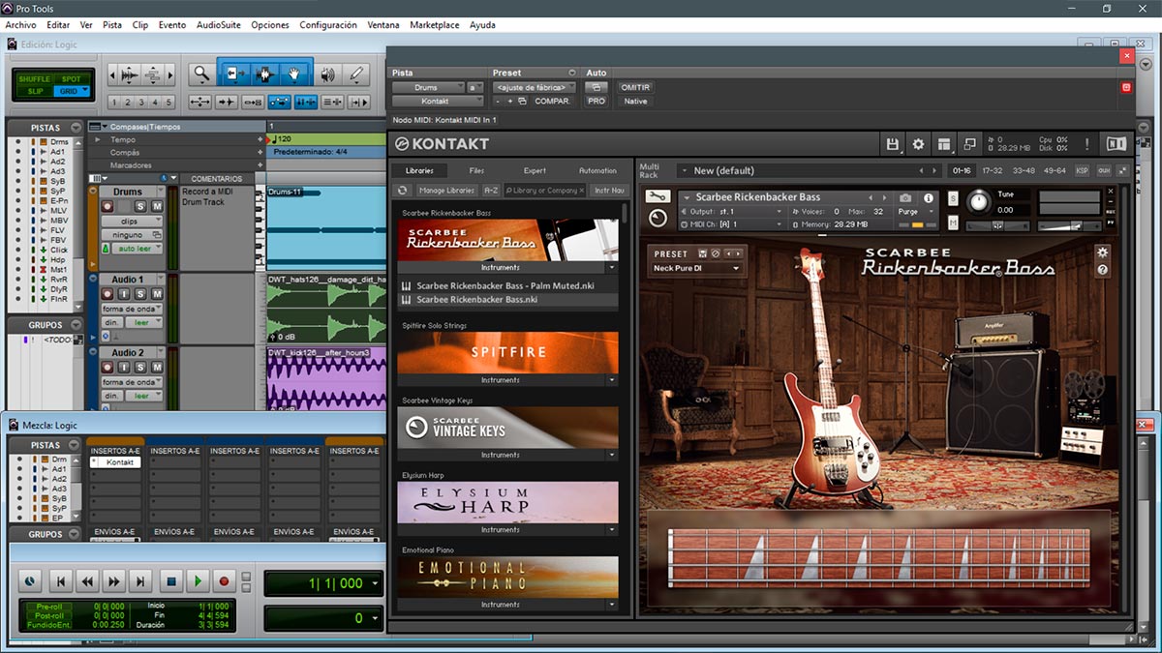Click the Manage Libraries button
Viewport: 1162px width, 653px height.
[446, 191]
